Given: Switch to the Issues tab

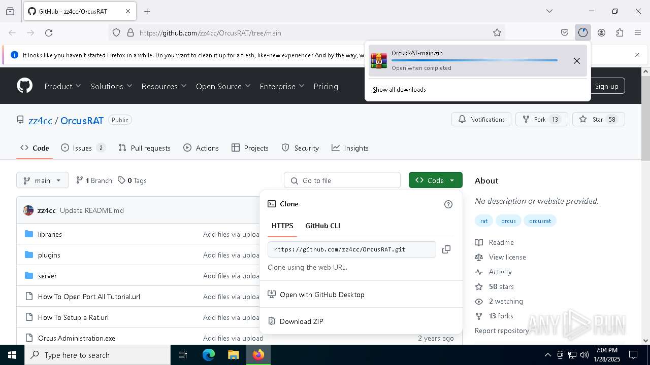Looking at the screenshot, I should [x=83, y=148].
